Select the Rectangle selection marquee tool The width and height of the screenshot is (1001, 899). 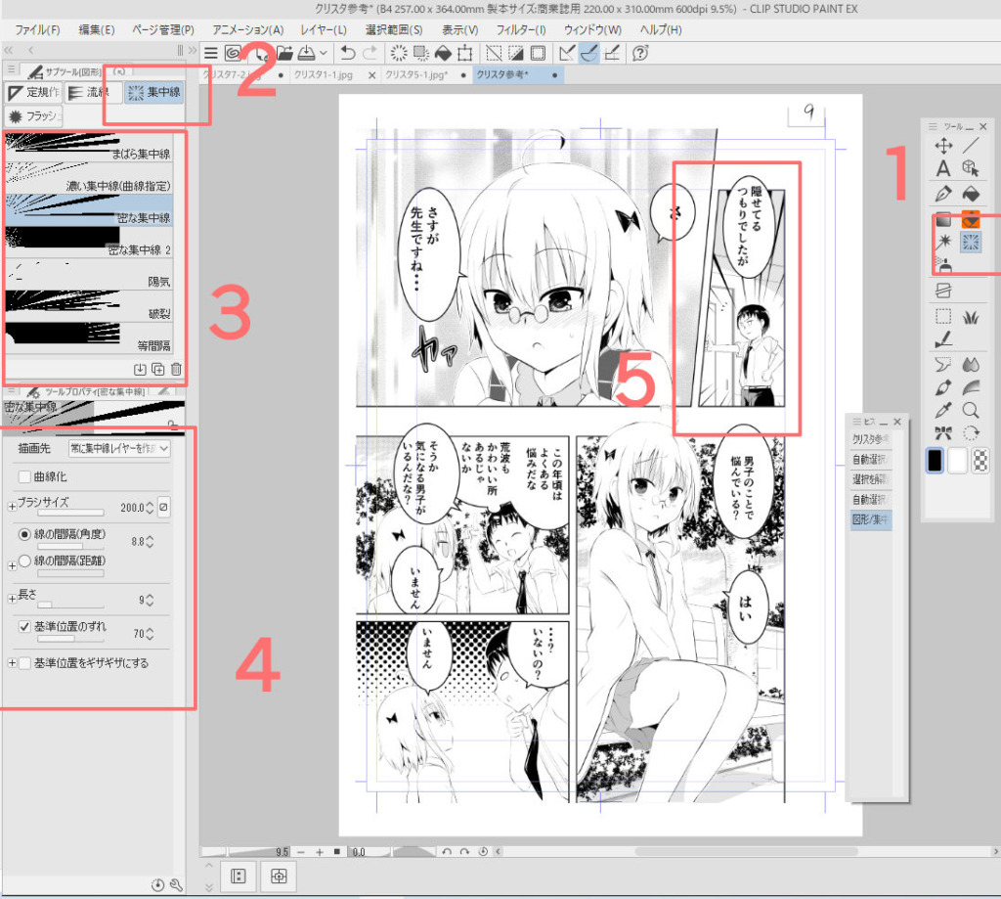click(x=943, y=316)
